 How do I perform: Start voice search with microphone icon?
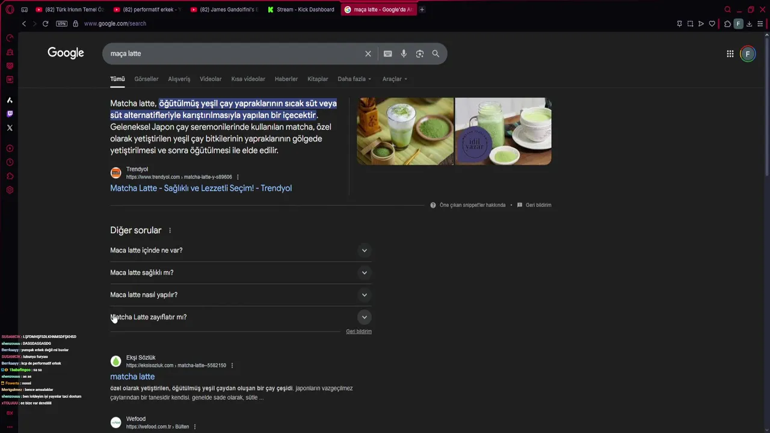click(x=404, y=54)
